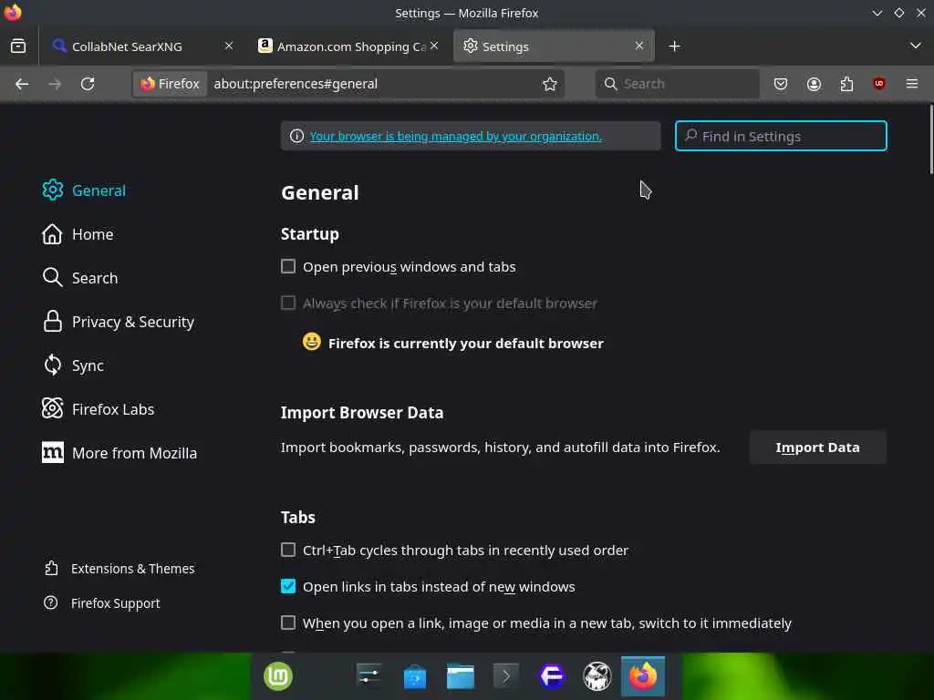The width and height of the screenshot is (934, 700).
Task: Click the Always check default browser checkbox
Action: 288,303
